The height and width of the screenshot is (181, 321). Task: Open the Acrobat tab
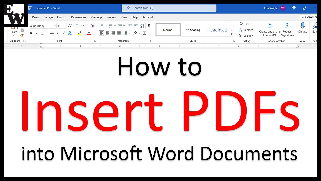point(148,17)
